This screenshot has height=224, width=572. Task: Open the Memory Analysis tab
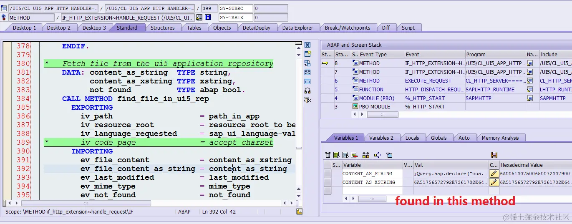pyautogui.click(x=500, y=138)
